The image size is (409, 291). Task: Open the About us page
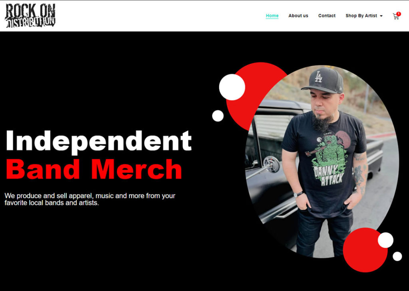click(298, 16)
